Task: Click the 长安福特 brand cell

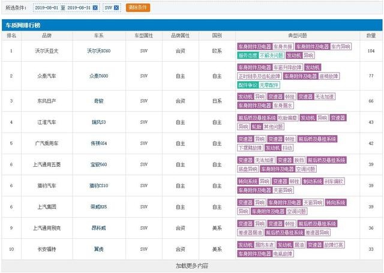Action: coord(47,249)
